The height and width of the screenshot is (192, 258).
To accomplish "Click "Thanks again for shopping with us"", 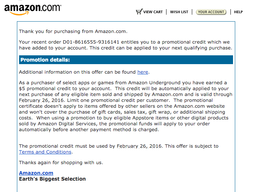I will pos(61,162).
